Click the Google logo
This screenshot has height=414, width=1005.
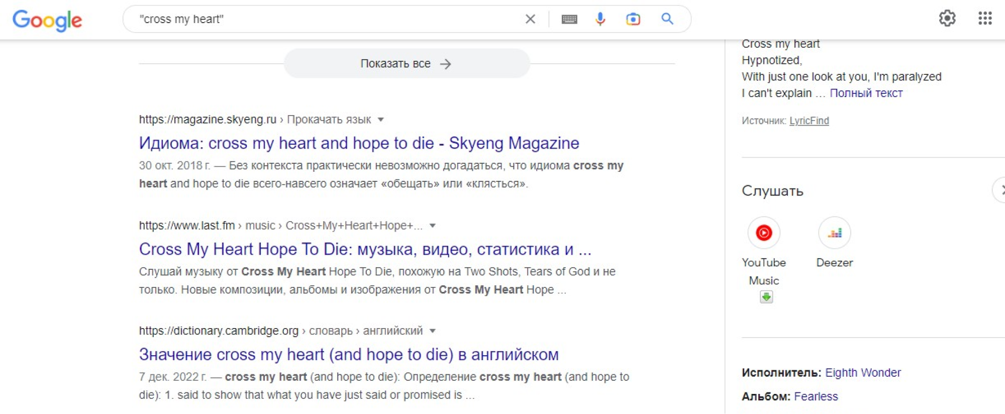(47, 20)
